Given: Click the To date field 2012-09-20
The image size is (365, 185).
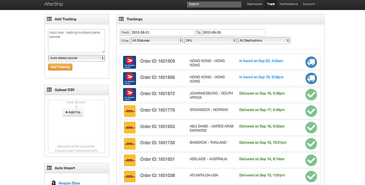Looking at the screenshot, I should pos(234,33).
